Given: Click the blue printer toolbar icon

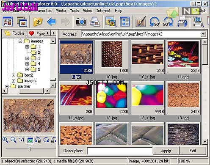Looking at the screenshot, I should coord(182,22).
